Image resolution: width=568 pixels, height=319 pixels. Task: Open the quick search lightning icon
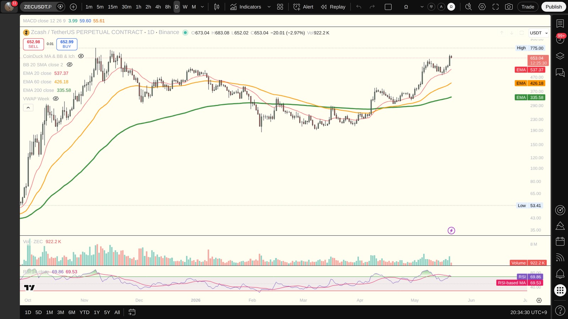[x=469, y=7]
